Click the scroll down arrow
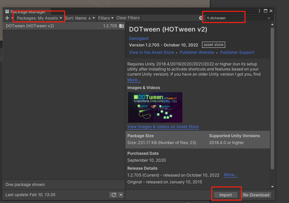 [272, 187]
